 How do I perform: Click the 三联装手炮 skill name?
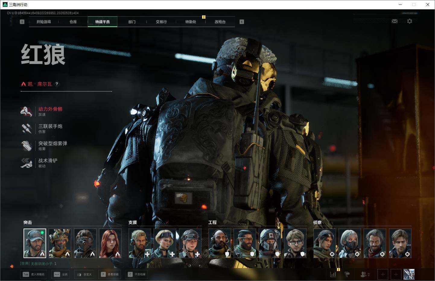(50, 126)
